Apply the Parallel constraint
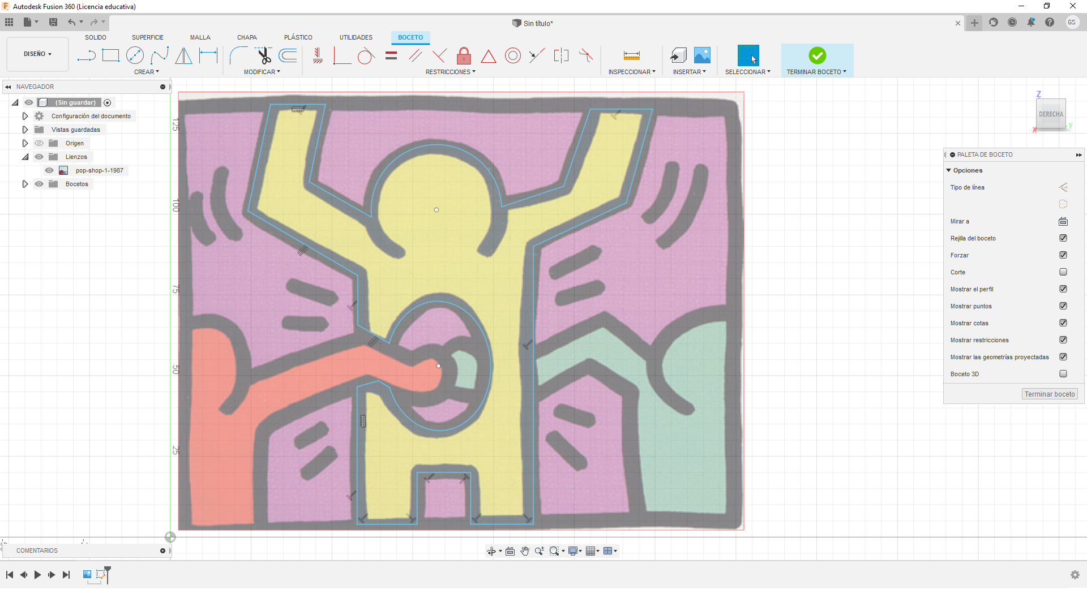This screenshot has width=1087, height=611. click(x=415, y=55)
